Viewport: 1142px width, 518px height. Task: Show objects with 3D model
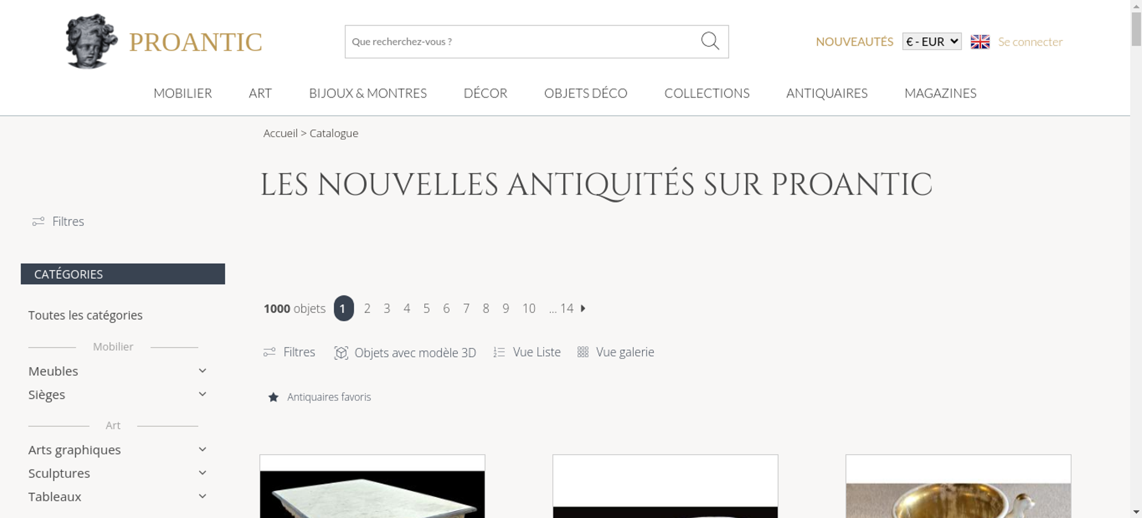(x=405, y=353)
